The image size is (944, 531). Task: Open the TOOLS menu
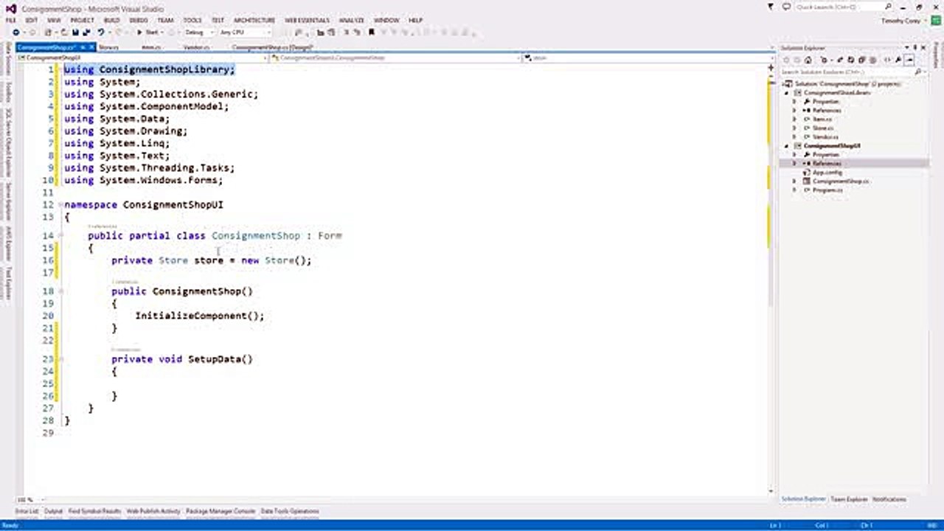click(x=192, y=20)
